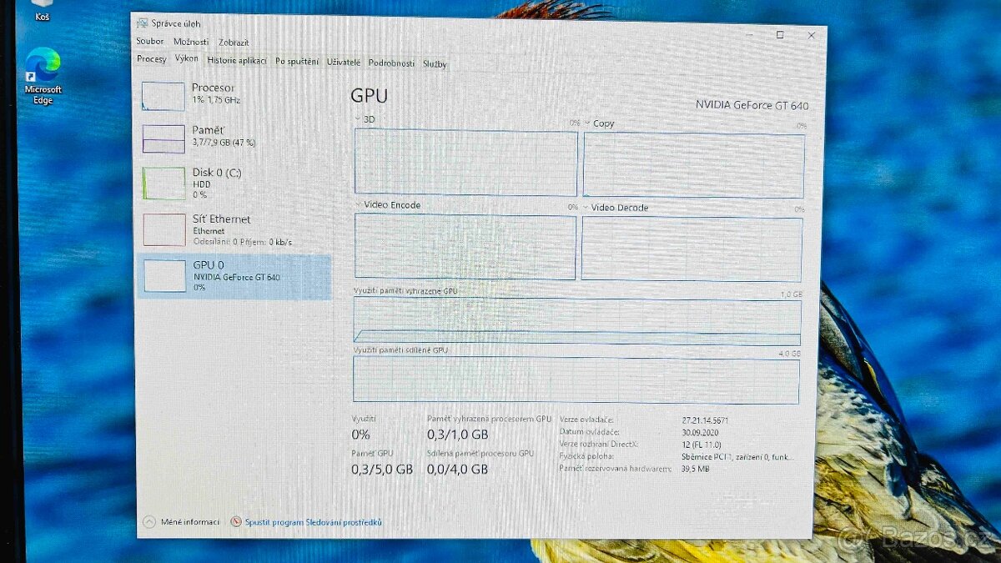Click the Sběrnice PCI physical location value
1001x563 pixels.
[x=738, y=457]
